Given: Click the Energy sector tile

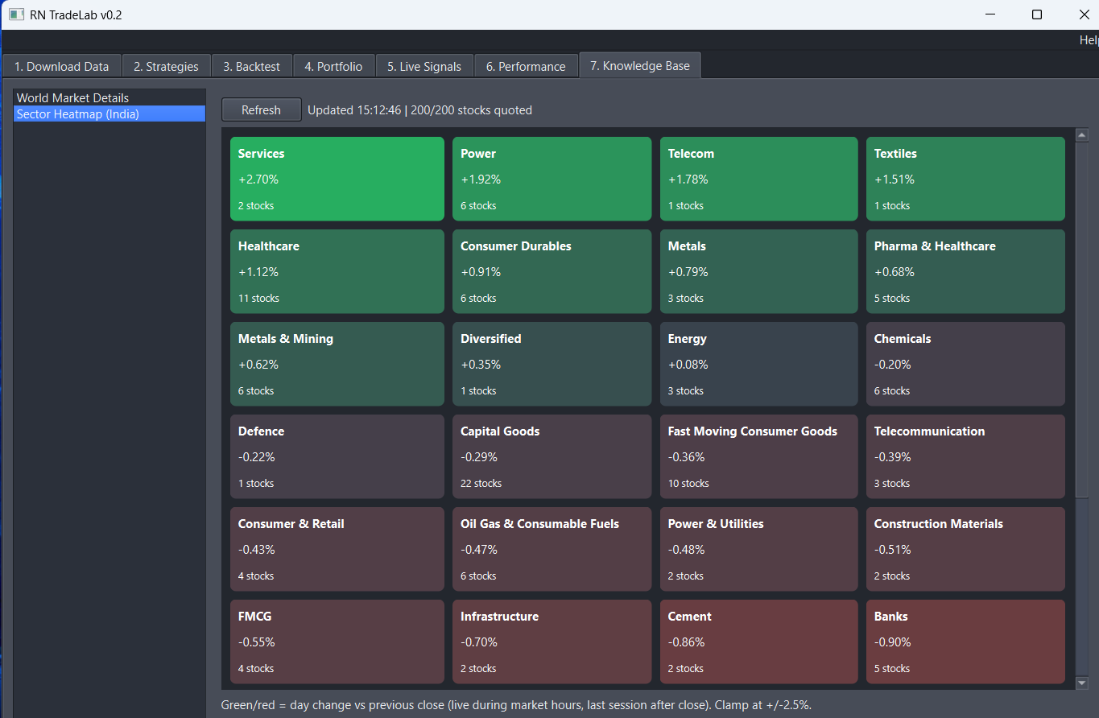Looking at the screenshot, I should [x=759, y=364].
